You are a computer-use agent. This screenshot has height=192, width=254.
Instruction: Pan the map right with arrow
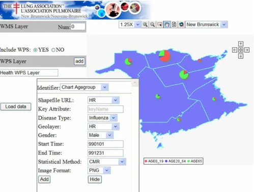pos(247,50)
